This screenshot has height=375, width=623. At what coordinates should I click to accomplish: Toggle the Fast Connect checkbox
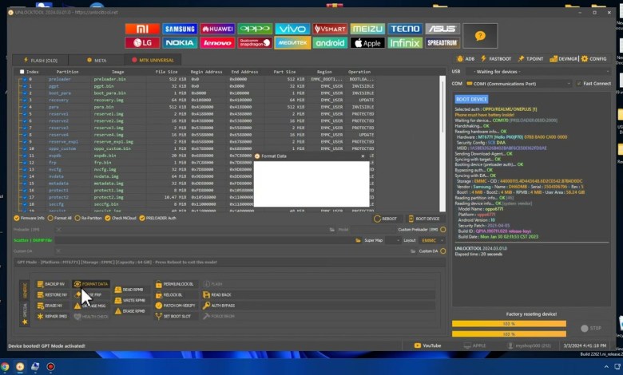click(579, 84)
